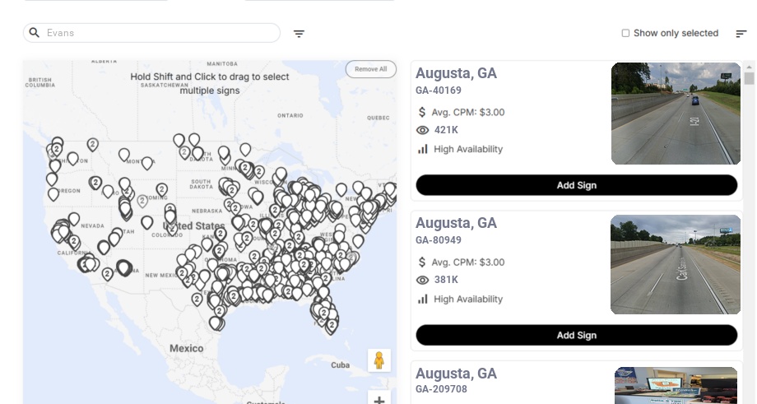Click the Remove All button on map
Screen dimensions: 757x404
(x=370, y=69)
